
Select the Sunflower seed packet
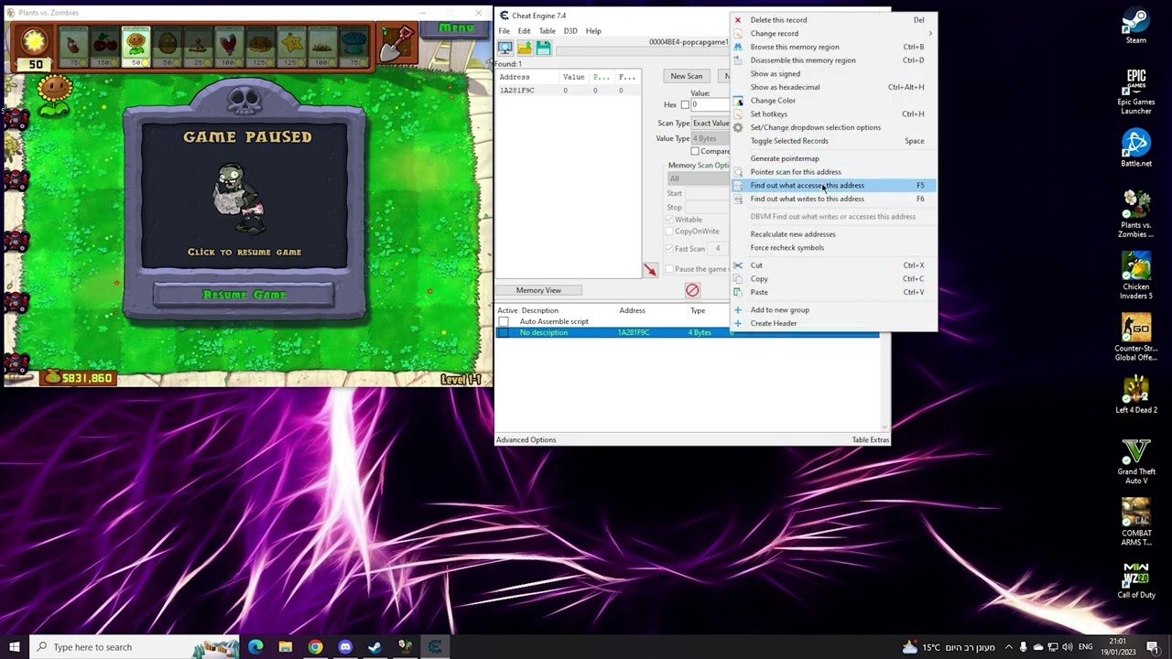pos(136,46)
